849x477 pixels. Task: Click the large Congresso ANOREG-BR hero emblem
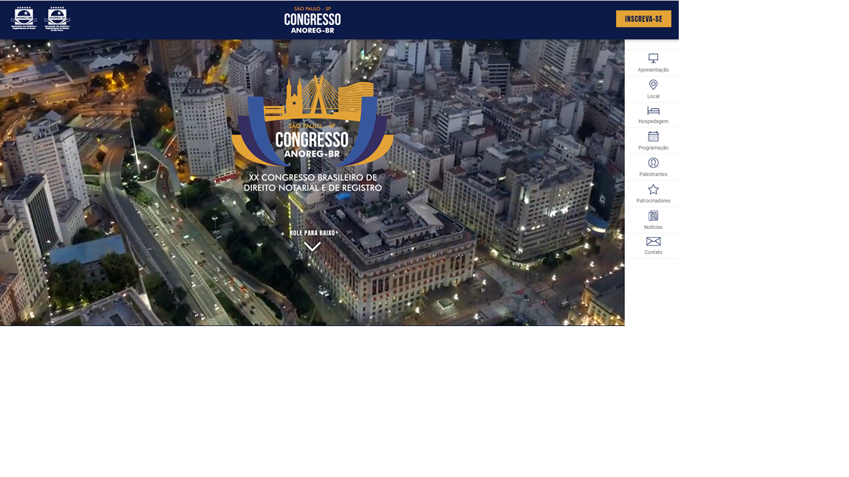point(312,121)
